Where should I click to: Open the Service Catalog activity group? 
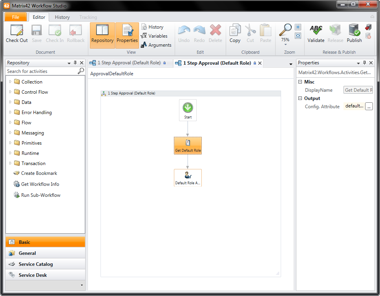45,264
